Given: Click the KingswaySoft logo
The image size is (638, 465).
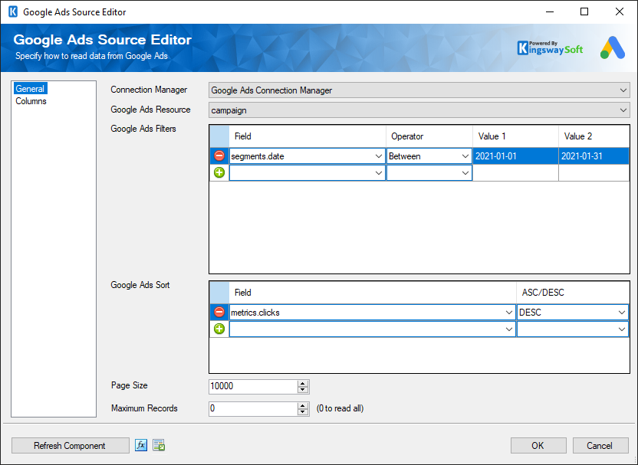Looking at the screenshot, I should pyautogui.click(x=550, y=48).
